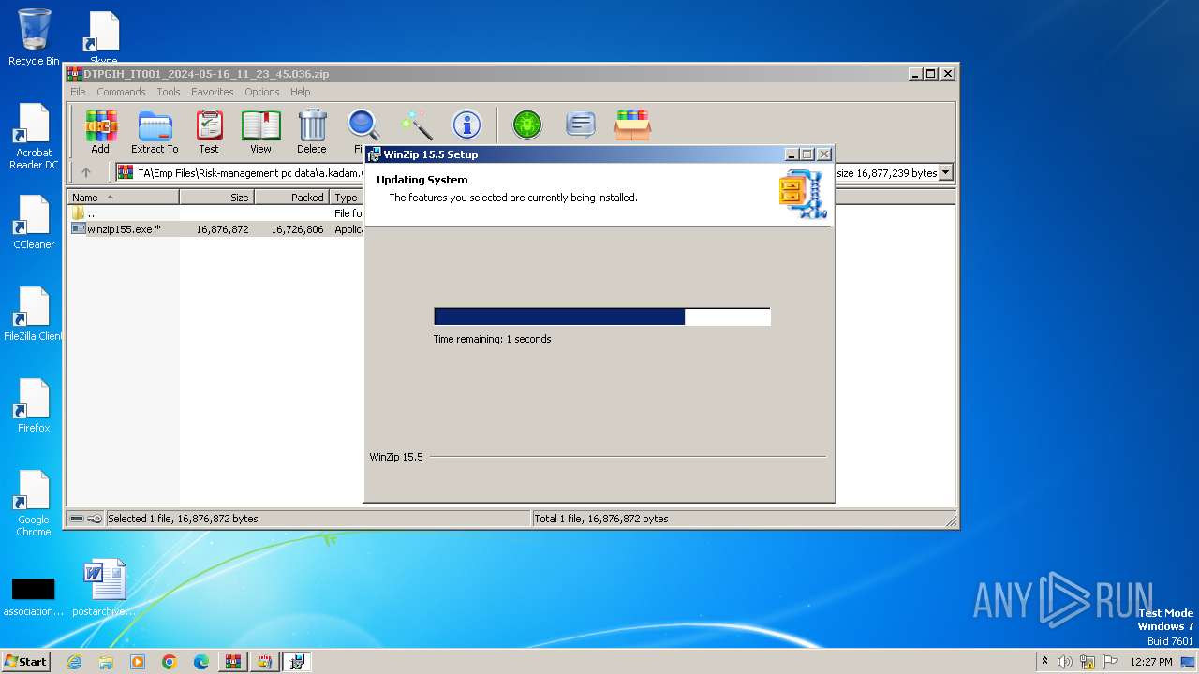Click the taskbar clock 12:27 PM

coord(1150,662)
